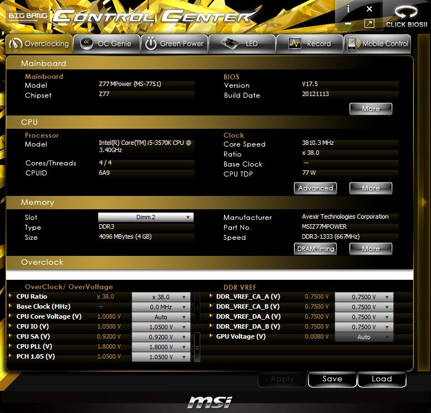Open the GPU Voltage Auto dropdown

[x=364, y=337]
